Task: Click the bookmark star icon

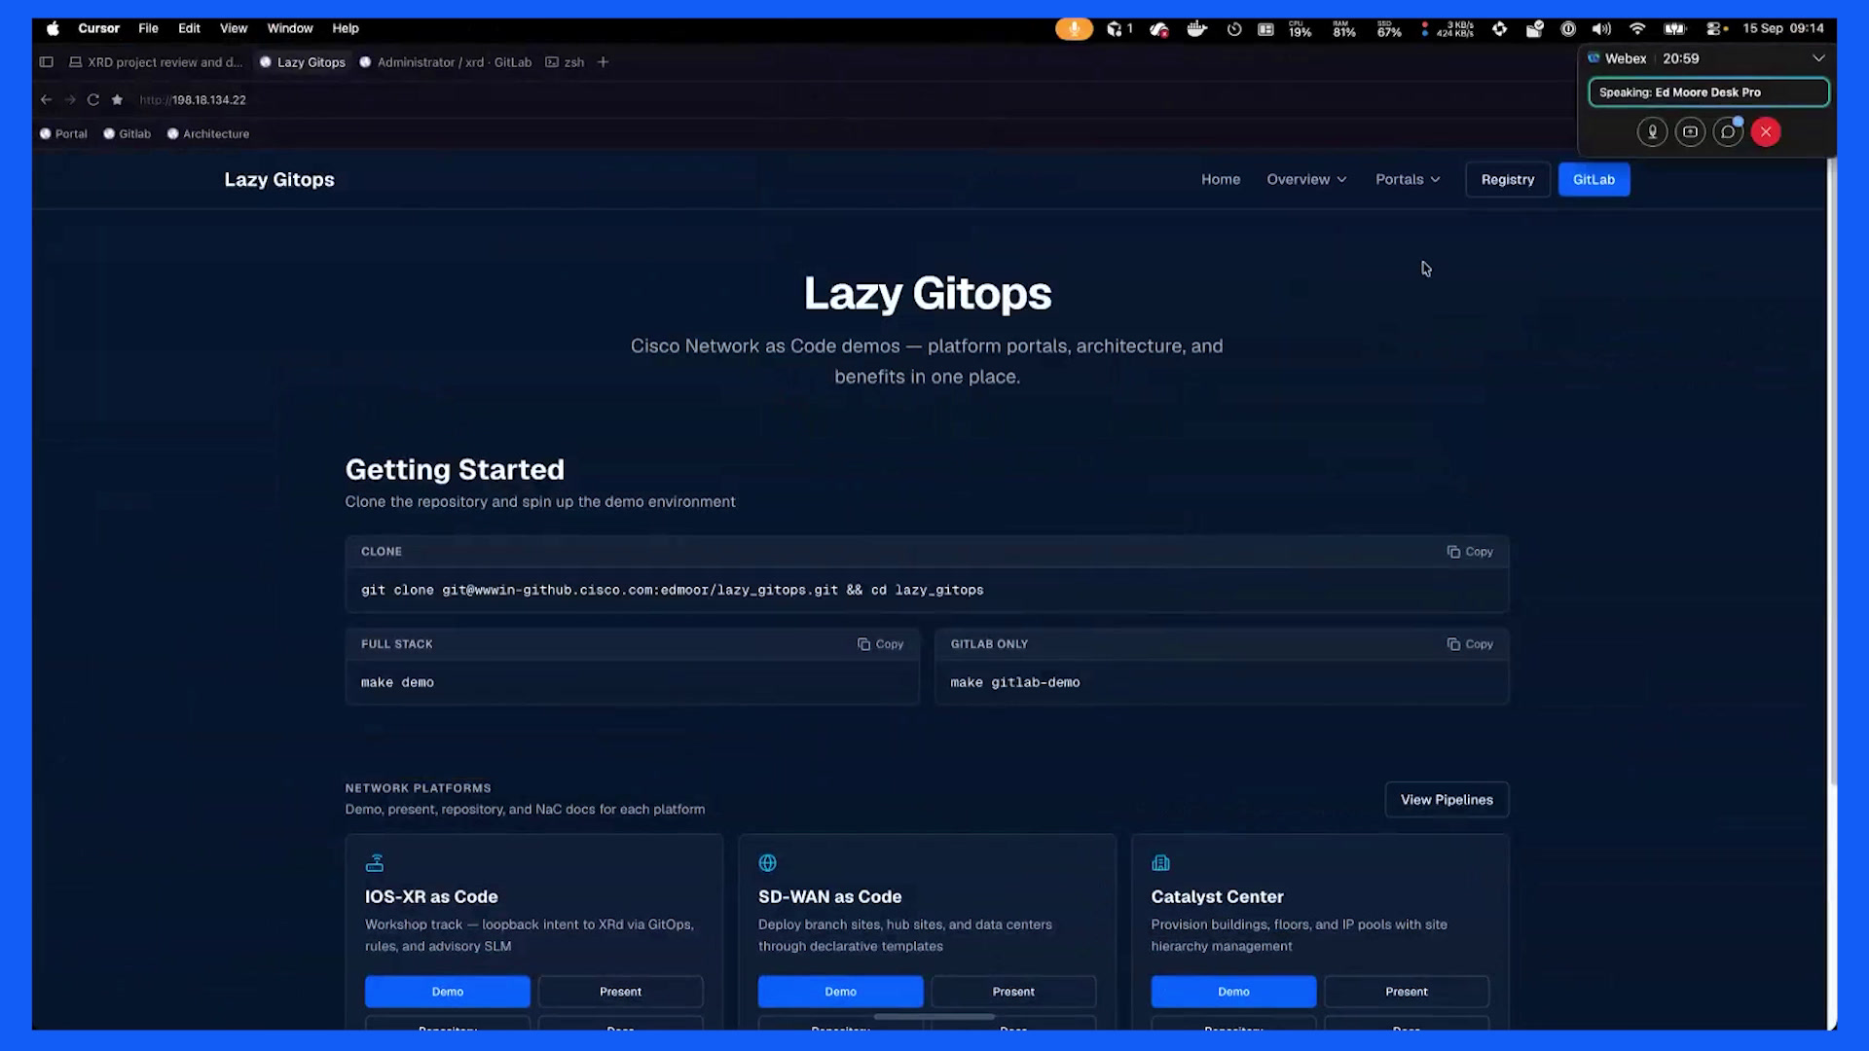Action: (117, 100)
